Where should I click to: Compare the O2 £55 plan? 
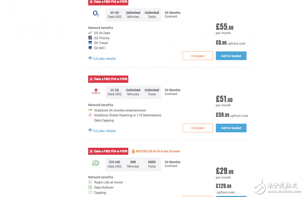[x=198, y=56]
